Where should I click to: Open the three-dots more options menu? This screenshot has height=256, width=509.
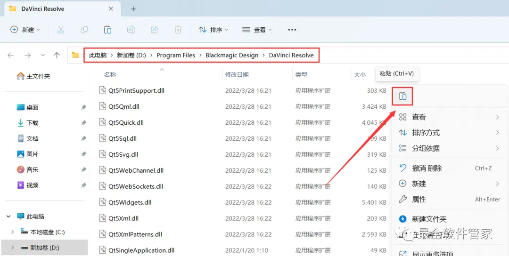(292, 30)
